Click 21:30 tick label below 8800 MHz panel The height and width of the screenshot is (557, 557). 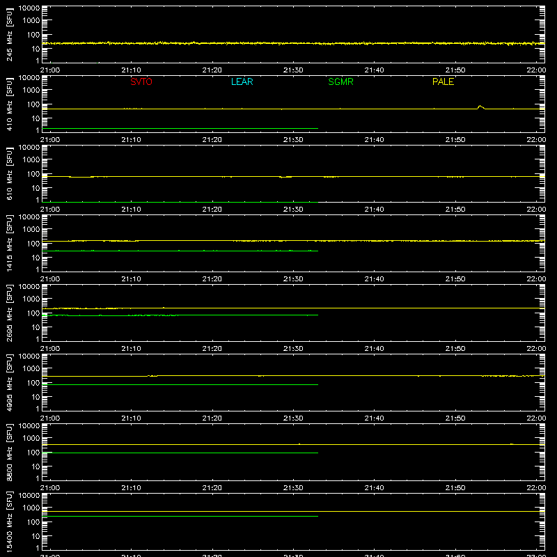[x=293, y=488]
